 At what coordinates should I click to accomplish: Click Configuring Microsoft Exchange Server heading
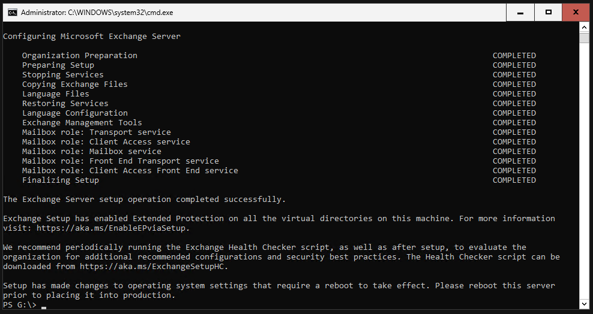[x=92, y=36]
